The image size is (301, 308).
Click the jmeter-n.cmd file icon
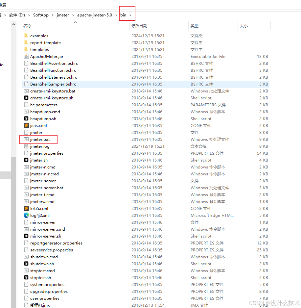(x=26, y=167)
